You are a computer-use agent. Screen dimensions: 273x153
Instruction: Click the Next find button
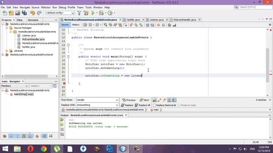pyautogui.click(x=144, y=100)
